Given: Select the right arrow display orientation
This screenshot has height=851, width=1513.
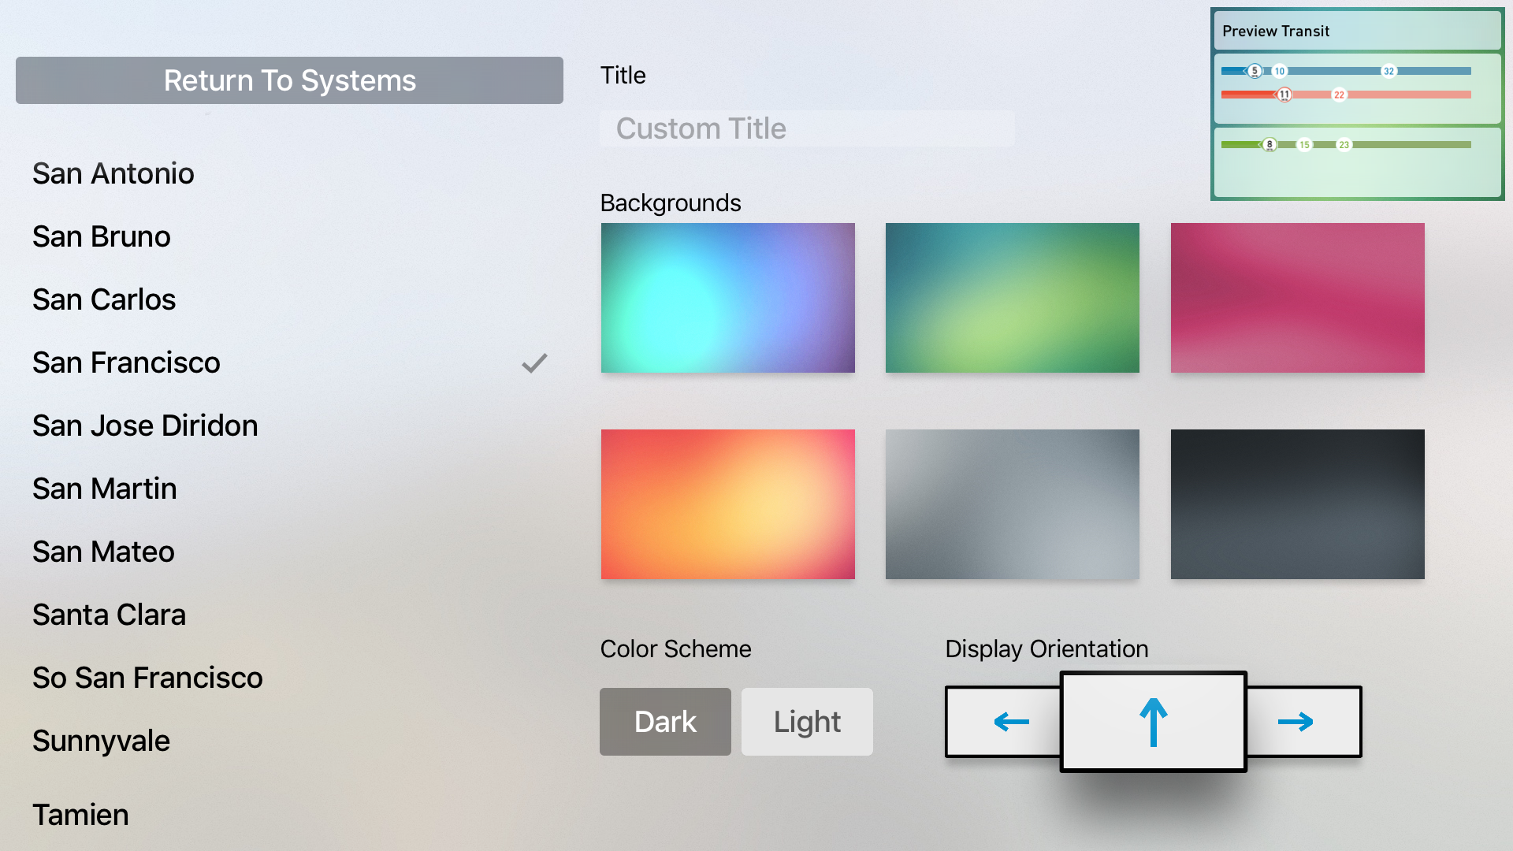Looking at the screenshot, I should [1304, 722].
